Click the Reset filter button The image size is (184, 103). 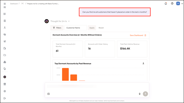coord(101,28)
